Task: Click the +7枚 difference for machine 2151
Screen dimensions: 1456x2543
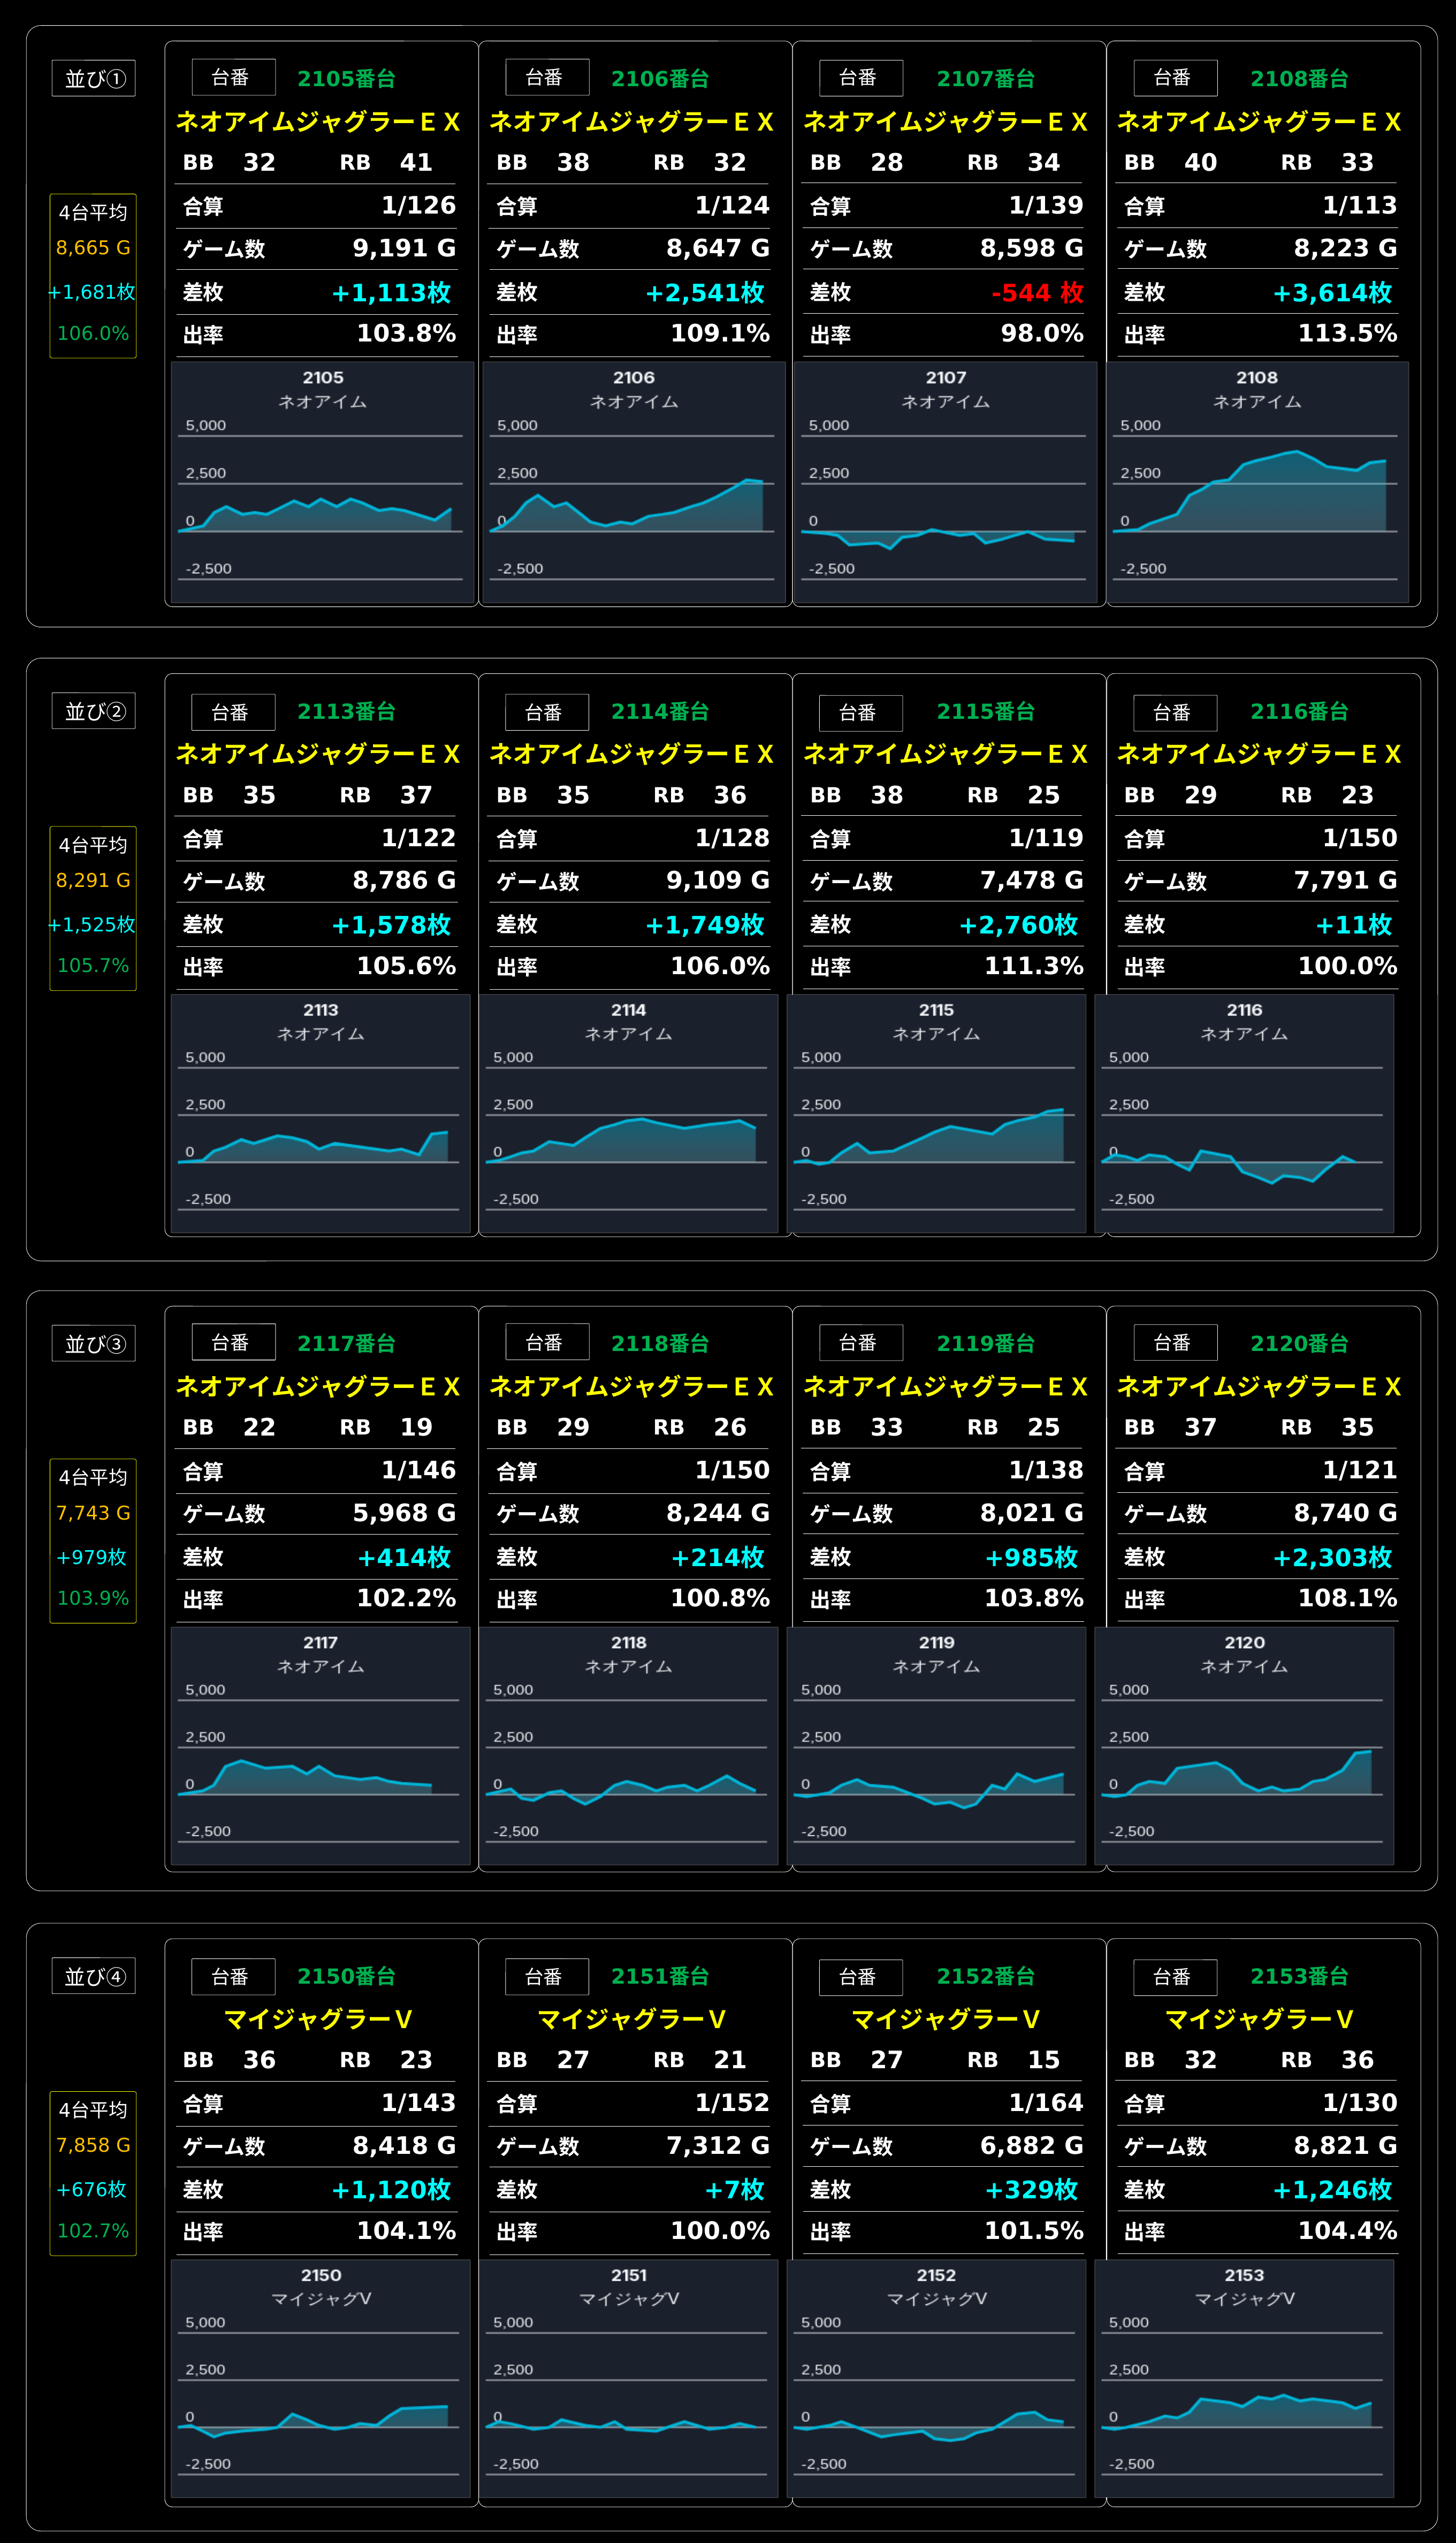Action: (x=735, y=2190)
